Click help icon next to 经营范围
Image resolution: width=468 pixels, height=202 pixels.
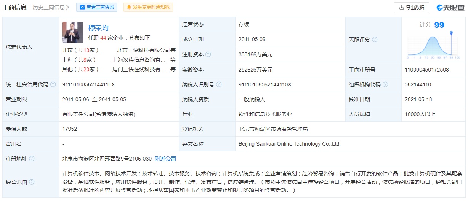32,182
